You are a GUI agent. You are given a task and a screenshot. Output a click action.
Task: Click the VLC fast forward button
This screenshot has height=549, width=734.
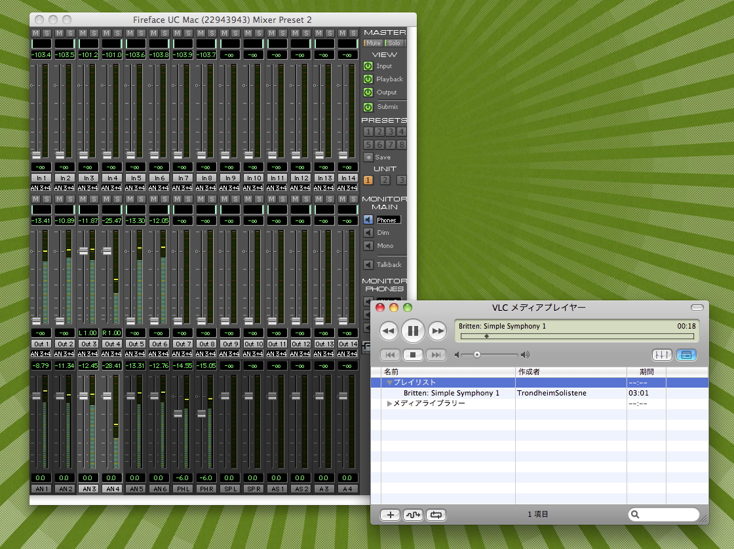pyautogui.click(x=437, y=331)
